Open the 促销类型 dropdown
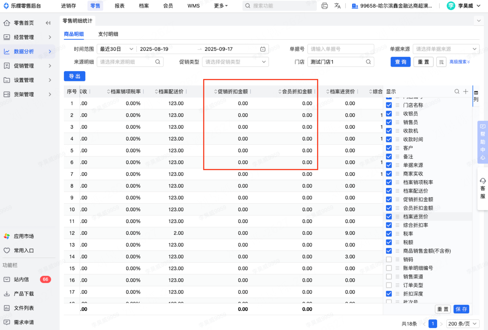Viewport: 488px width, 330px height. click(235, 62)
